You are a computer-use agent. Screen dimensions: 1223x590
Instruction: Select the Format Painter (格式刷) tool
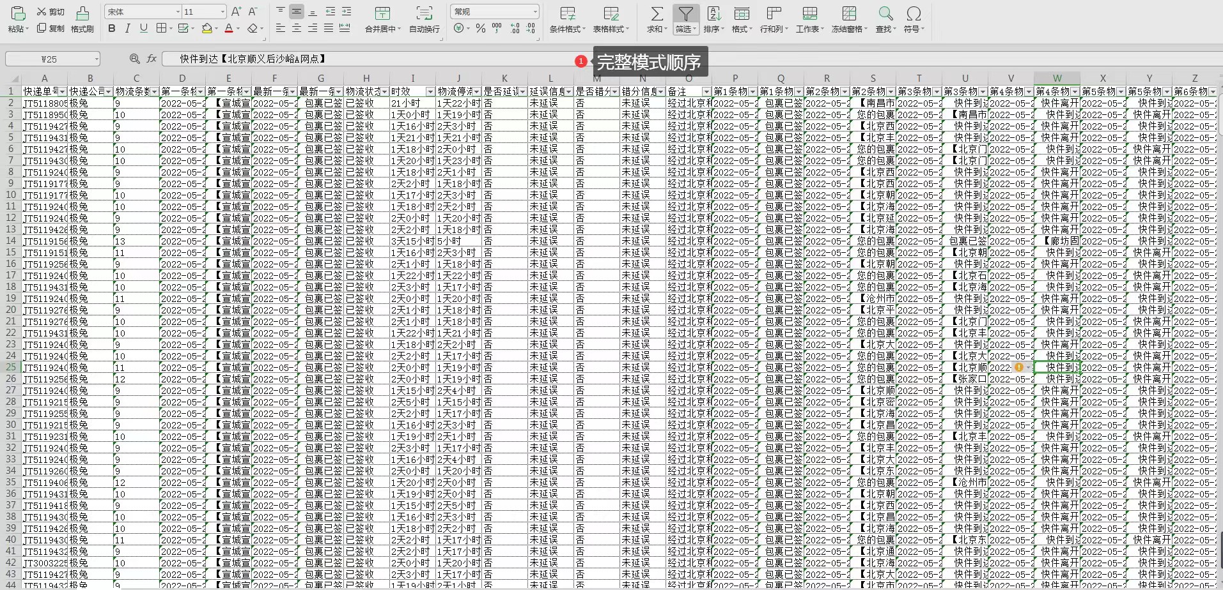[x=82, y=19]
